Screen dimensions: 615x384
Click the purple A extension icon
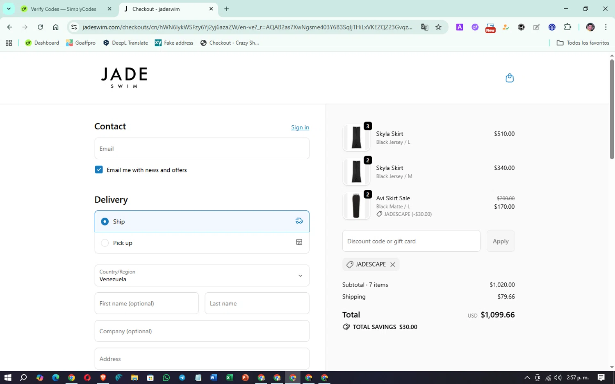[x=460, y=27]
